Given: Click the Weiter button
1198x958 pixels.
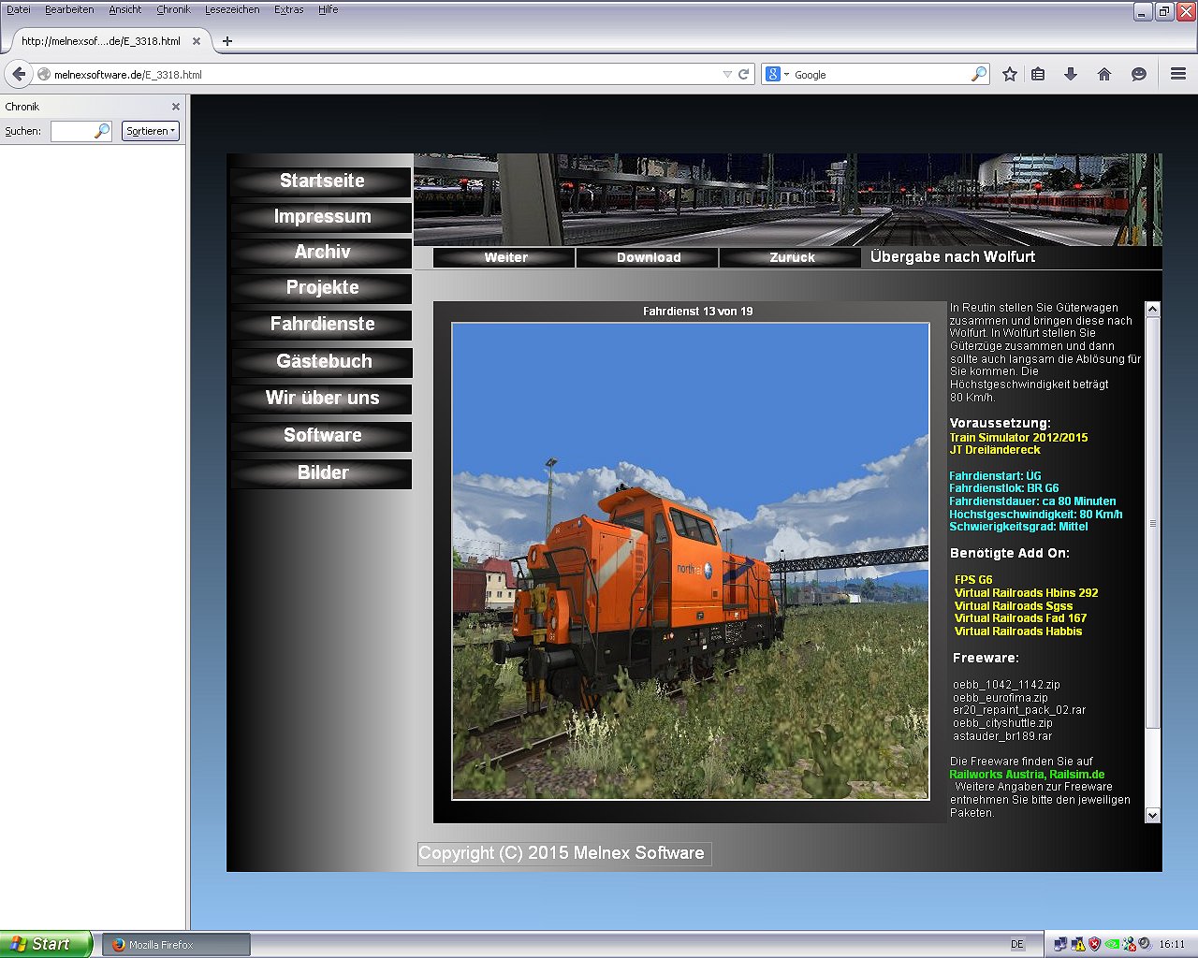Looking at the screenshot, I should pos(505,257).
